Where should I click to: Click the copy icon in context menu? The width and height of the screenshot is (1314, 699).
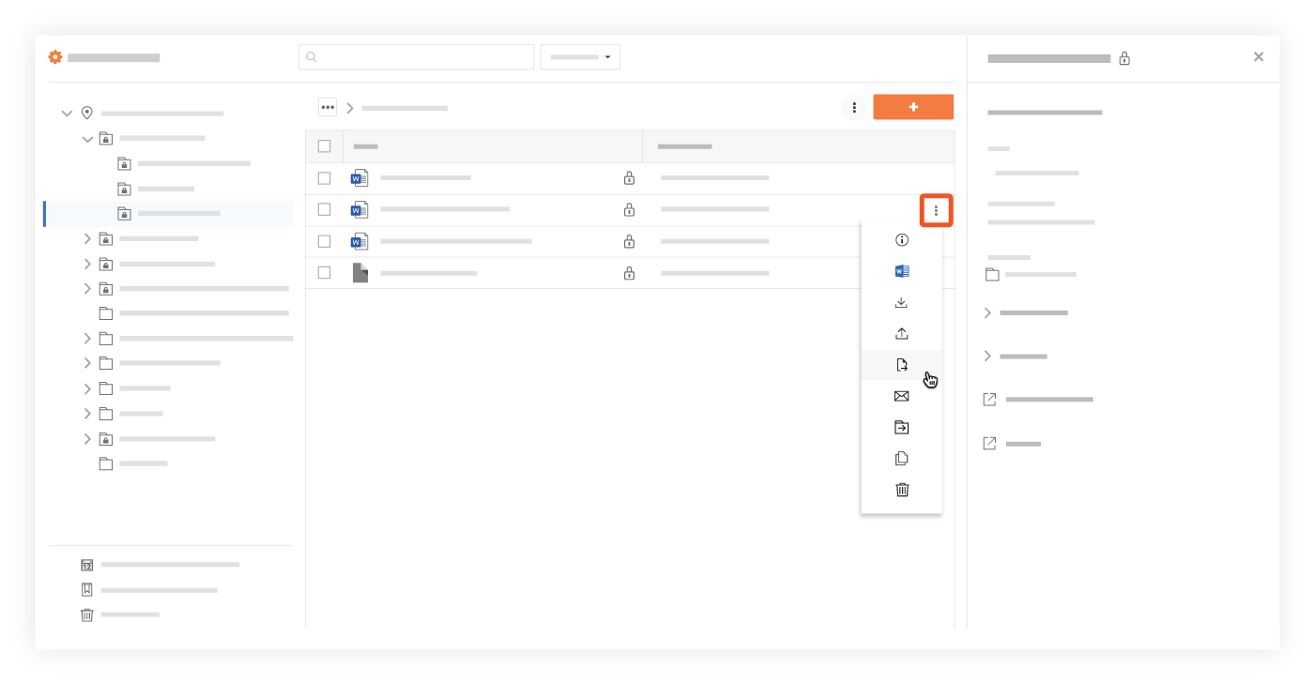pyautogui.click(x=901, y=458)
